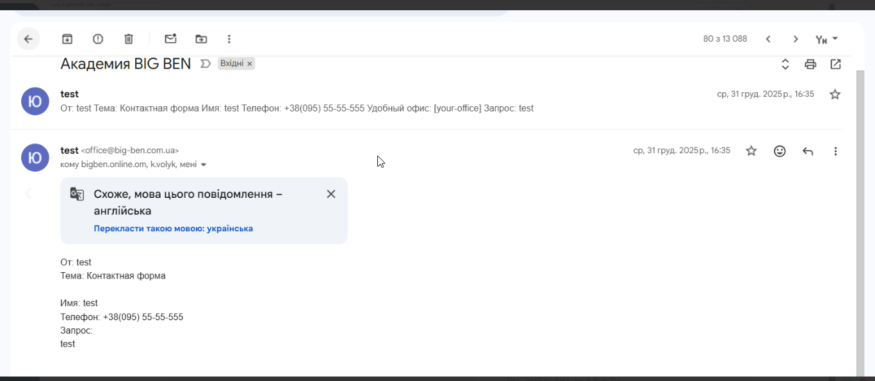Expand recipient details dropdown arrow
875x381 pixels.
204,165
